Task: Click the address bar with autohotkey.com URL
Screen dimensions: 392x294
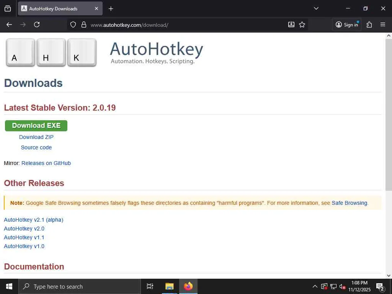Action: point(188,25)
